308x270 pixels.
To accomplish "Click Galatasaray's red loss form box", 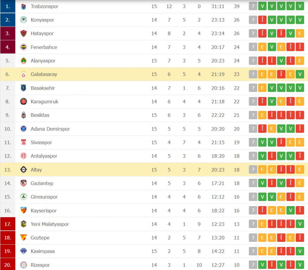I will pos(281,74).
